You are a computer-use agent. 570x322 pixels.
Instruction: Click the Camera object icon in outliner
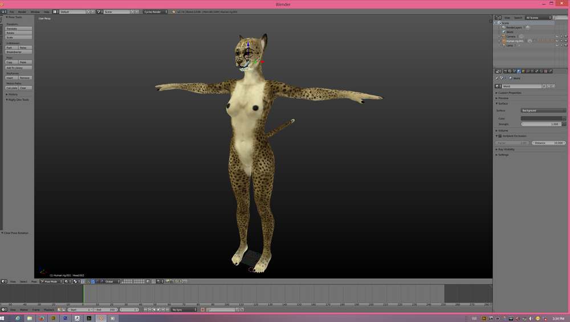pyautogui.click(x=504, y=36)
